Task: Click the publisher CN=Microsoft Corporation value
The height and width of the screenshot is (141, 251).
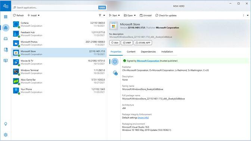Action: click(x=165, y=70)
